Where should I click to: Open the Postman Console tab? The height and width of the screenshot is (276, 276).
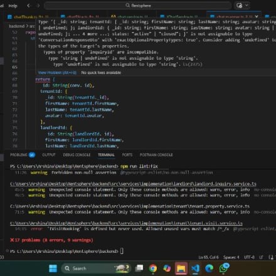(x=156, y=155)
